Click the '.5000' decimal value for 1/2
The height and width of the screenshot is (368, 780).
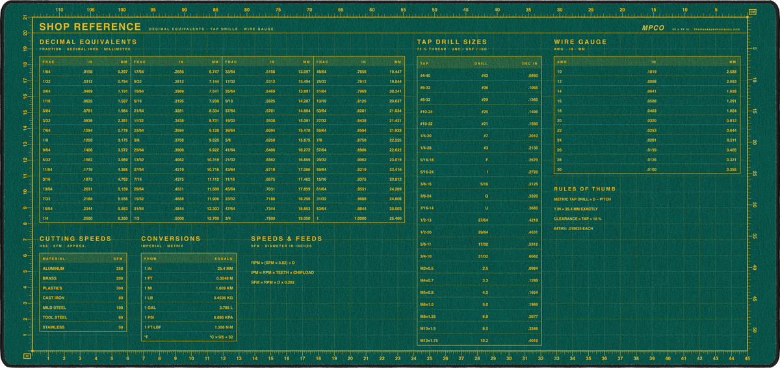(x=179, y=218)
